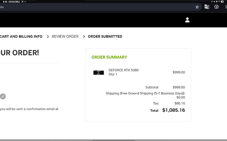
Task: Click the GEFORCE RTX 5080 product name
Action: (x=123, y=70)
